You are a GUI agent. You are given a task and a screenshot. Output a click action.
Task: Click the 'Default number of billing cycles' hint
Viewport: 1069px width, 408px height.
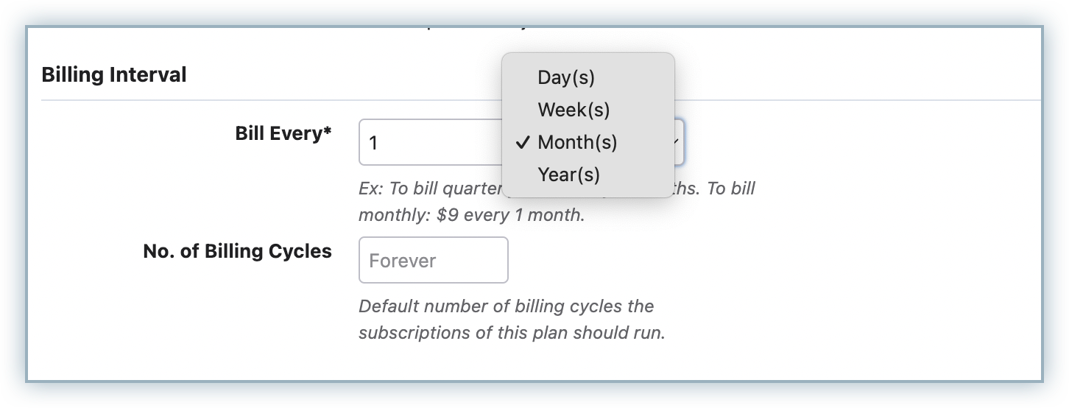coord(506,305)
